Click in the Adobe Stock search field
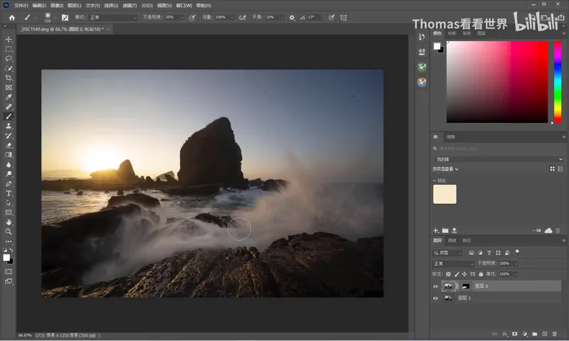The width and height of the screenshot is (569, 341). (x=499, y=148)
